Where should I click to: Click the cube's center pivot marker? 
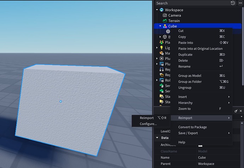coord(61,101)
